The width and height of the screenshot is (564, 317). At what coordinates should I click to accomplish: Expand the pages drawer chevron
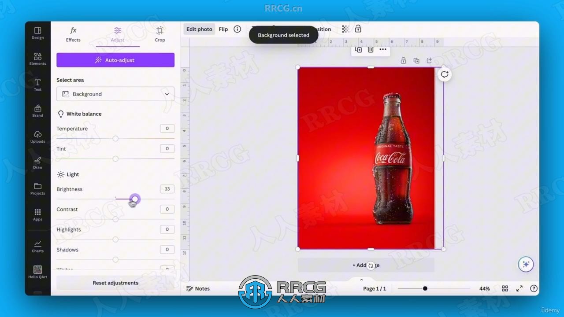361,280
